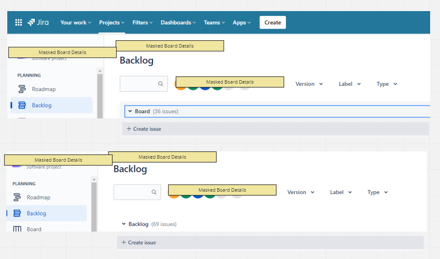Click the Backlog icon in upper sidebar
440x259 pixels.
(22, 105)
